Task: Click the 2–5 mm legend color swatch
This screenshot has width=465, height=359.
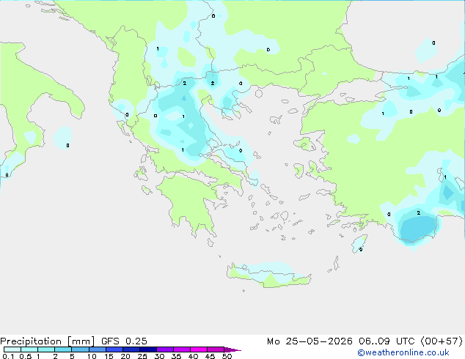Action: pos(63,349)
